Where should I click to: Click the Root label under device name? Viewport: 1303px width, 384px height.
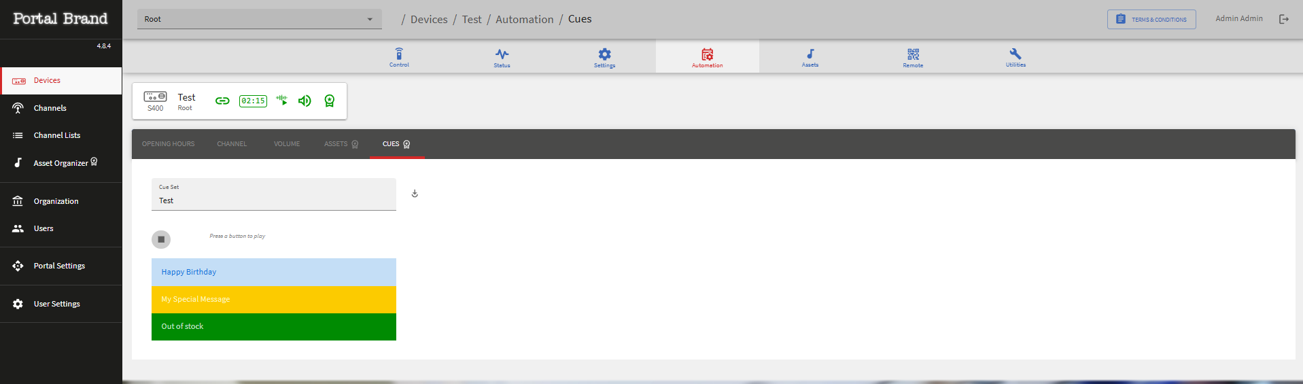click(185, 108)
